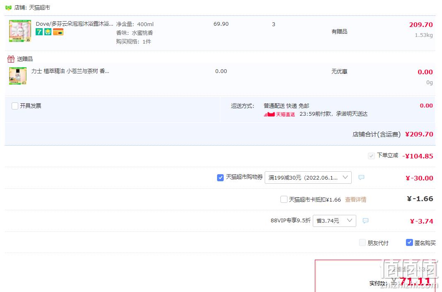Click the 送赠品 section label
The image size is (442, 292).
click(x=25, y=59)
